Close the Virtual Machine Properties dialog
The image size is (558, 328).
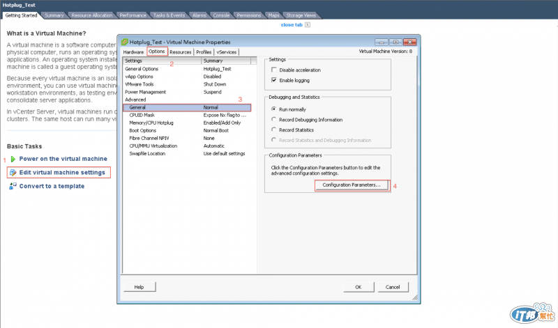pos(410,42)
